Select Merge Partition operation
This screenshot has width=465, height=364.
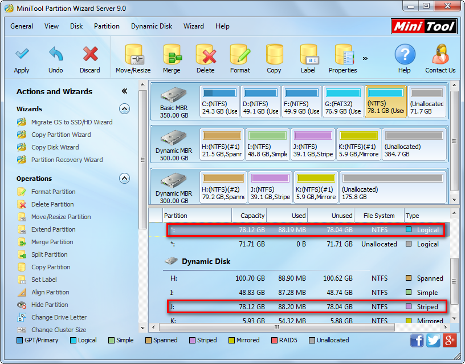pos(52,242)
